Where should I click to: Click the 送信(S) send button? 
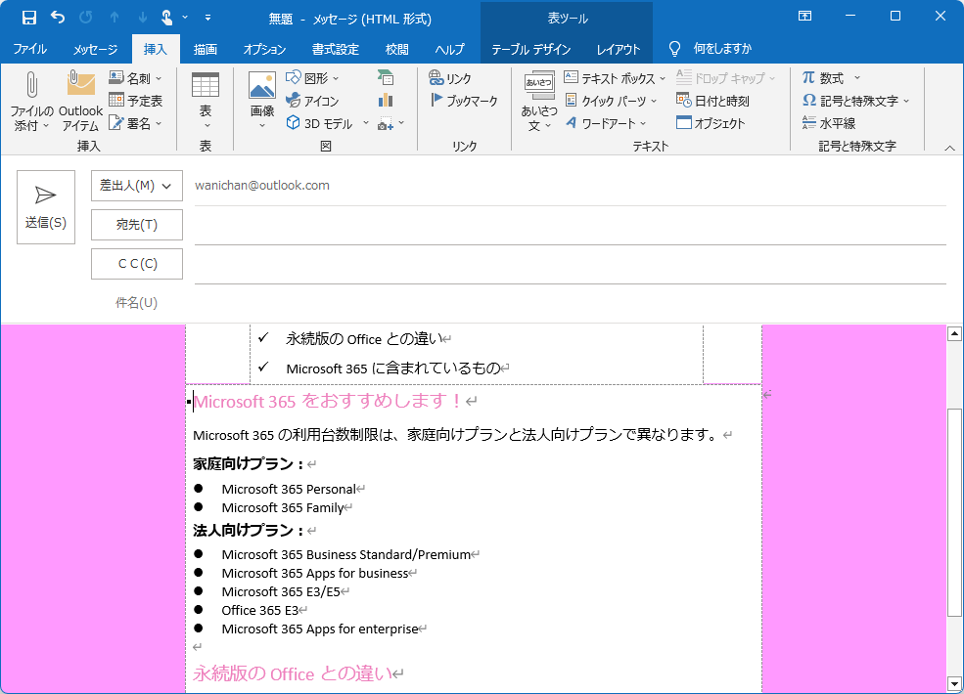click(x=45, y=206)
